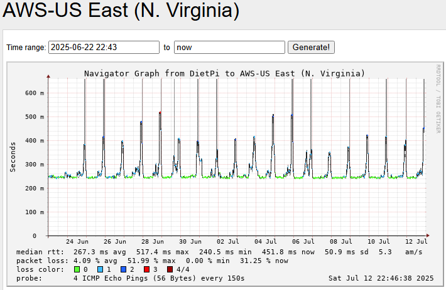The height and width of the screenshot is (290, 446).
Task: Click the '04 Jul' x-axis label
Action: point(265,242)
